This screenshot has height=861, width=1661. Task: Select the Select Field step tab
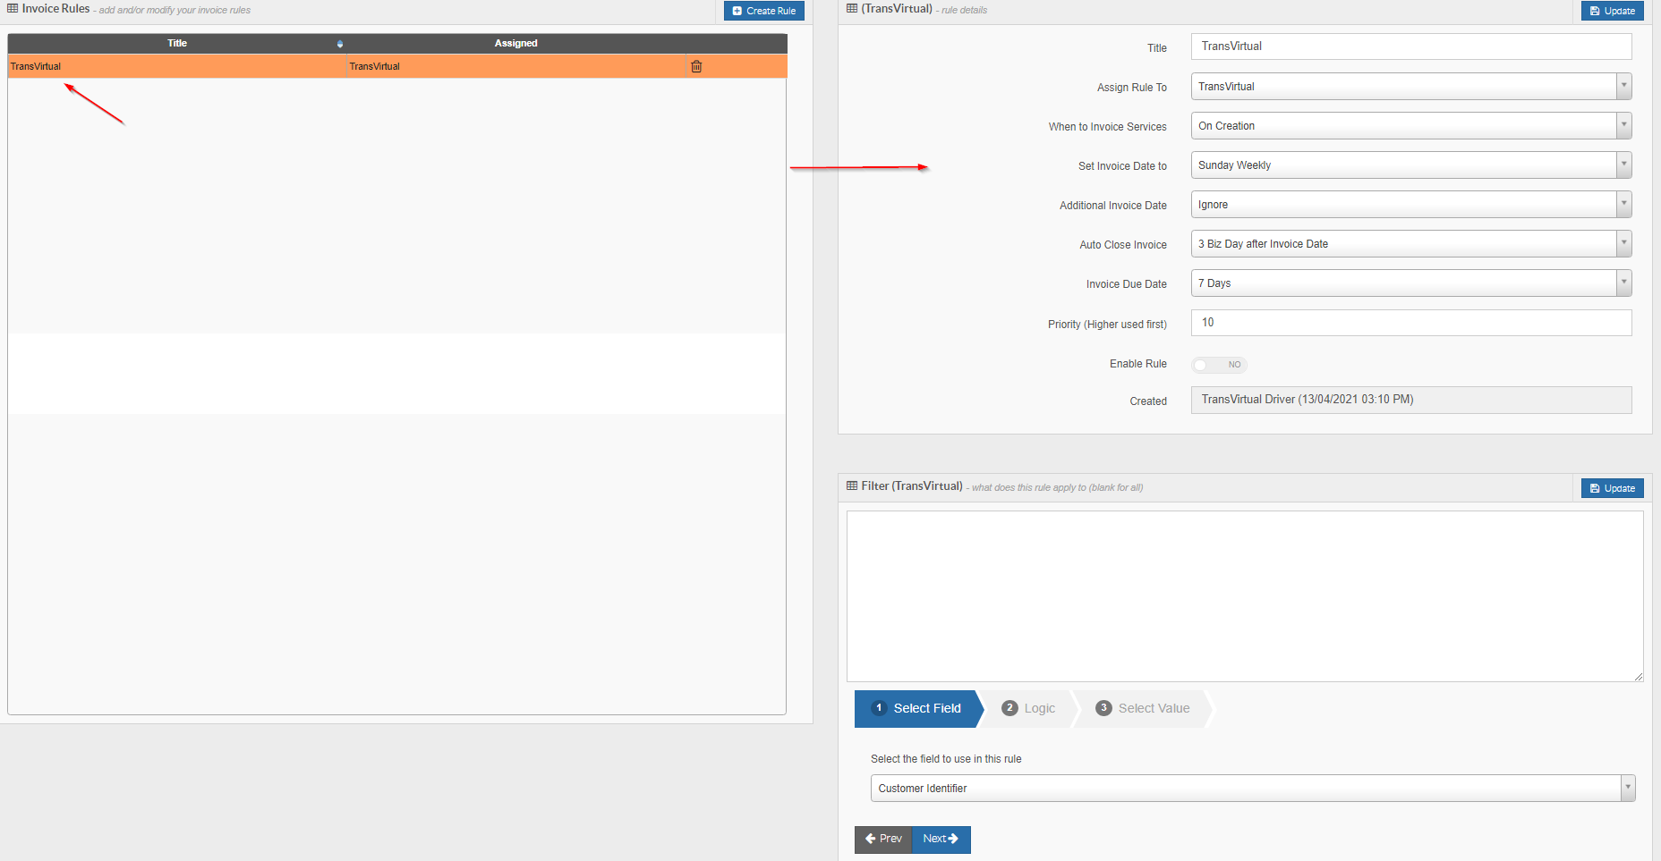[917, 709]
